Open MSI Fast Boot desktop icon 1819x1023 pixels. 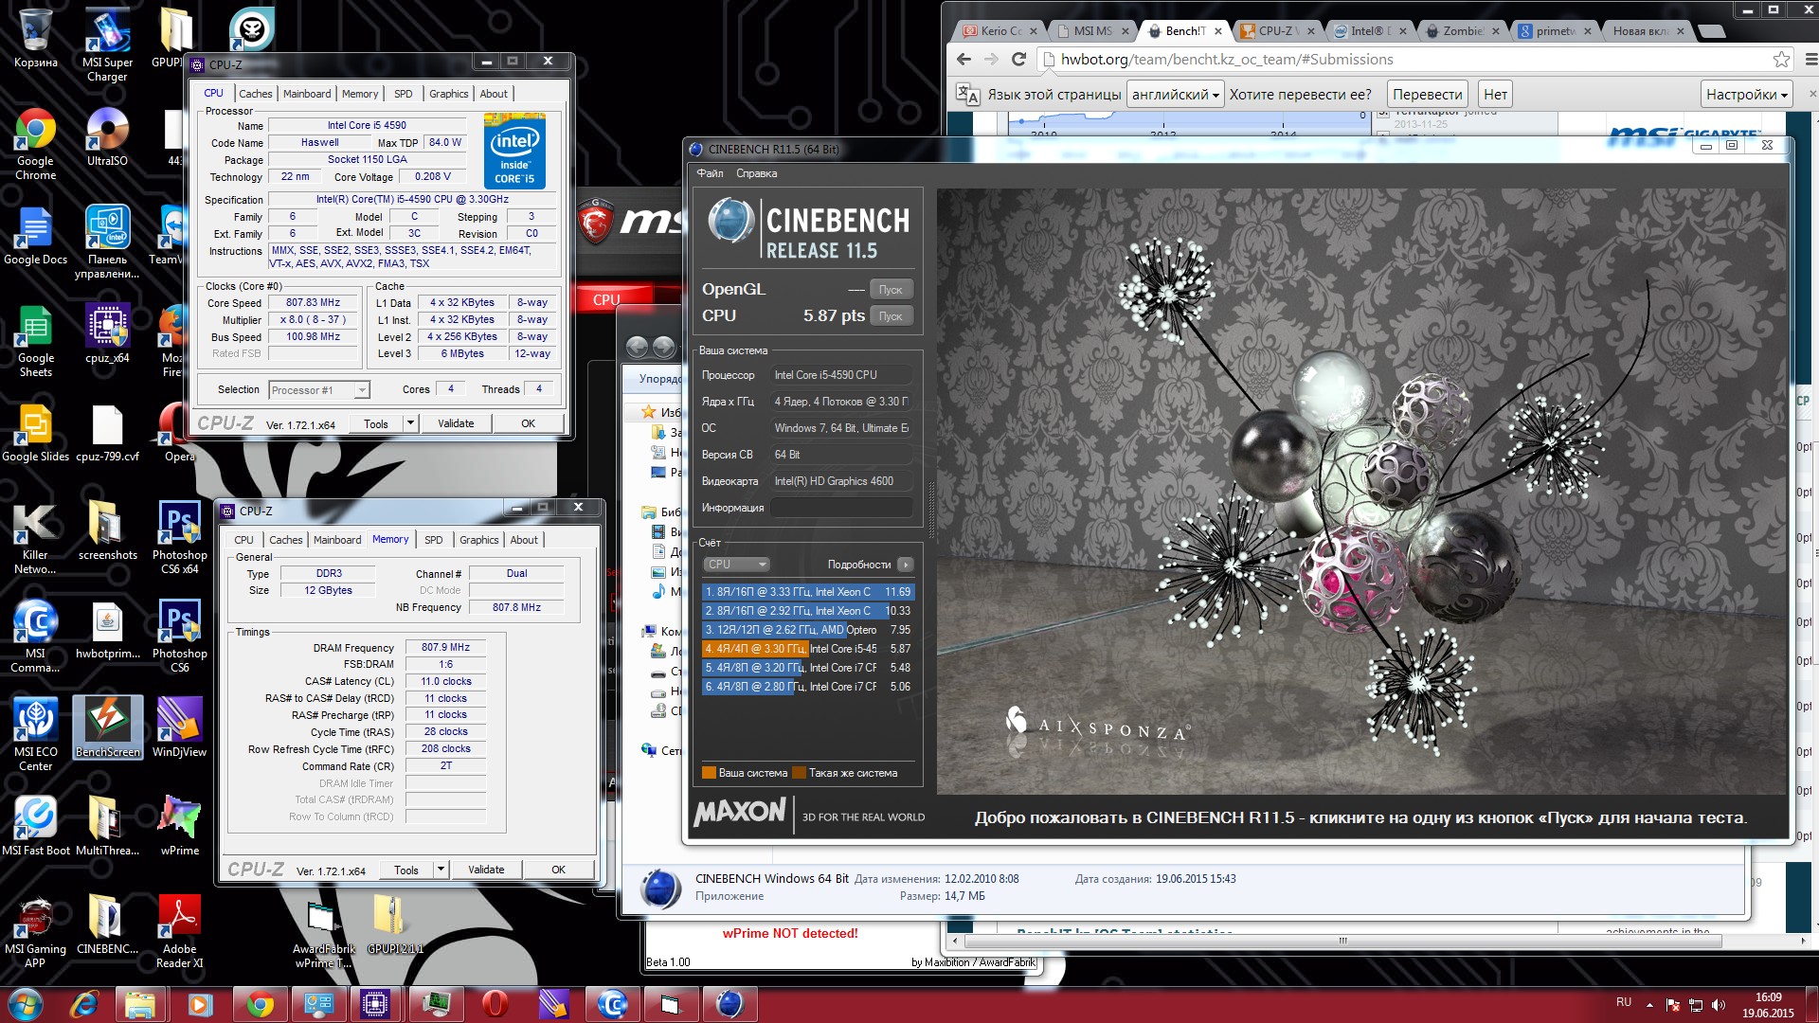[35, 827]
